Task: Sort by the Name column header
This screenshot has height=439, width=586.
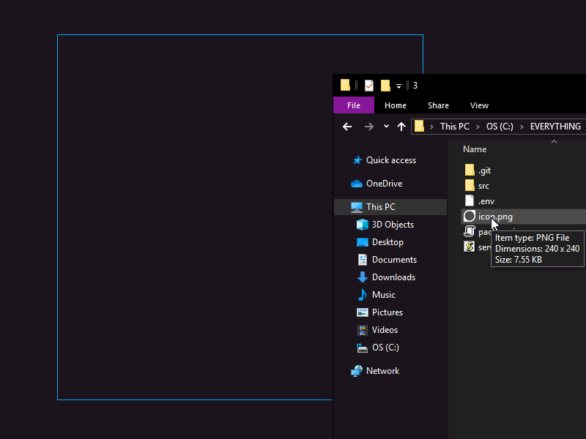Action: (475, 149)
